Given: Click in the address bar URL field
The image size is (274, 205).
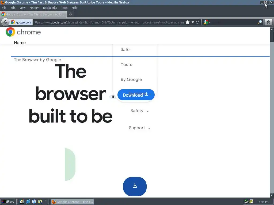Looking at the screenshot, I should 108,22.
